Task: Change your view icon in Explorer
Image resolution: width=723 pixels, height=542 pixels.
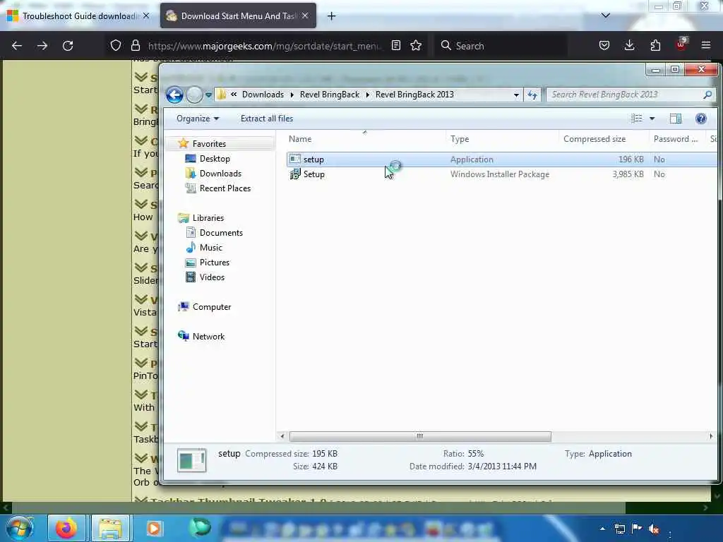Action: coord(636,119)
